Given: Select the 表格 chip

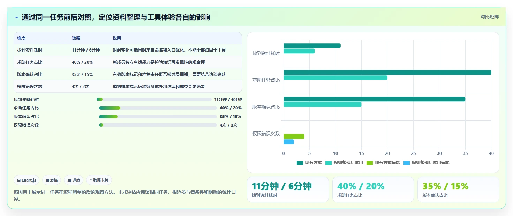Looking at the screenshot, I should tap(52, 180).
